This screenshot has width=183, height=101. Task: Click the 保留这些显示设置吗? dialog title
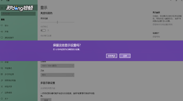pos(67,45)
